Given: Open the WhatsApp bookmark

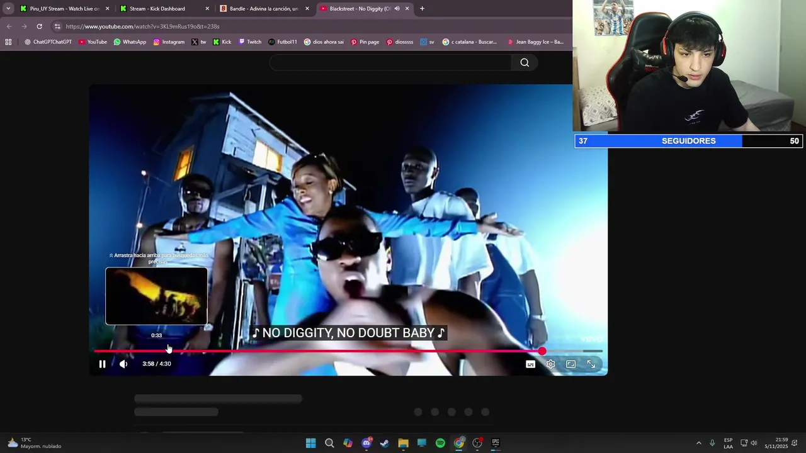Looking at the screenshot, I should 130,42.
